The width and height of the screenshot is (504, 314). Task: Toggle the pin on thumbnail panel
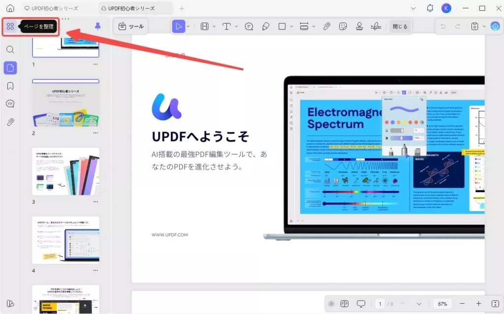pyautogui.click(x=98, y=27)
